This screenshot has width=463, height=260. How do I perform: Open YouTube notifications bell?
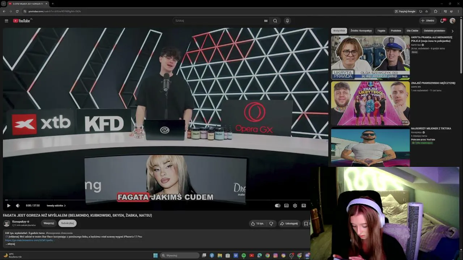[x=442, y=21]
